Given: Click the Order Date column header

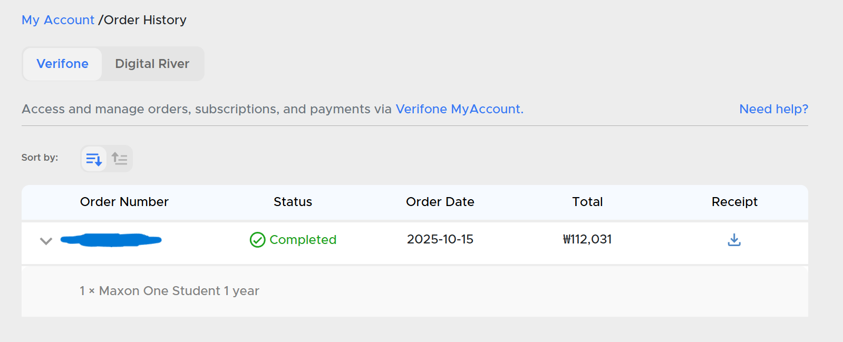Looking at the screenshot, I should click(440, 202).
